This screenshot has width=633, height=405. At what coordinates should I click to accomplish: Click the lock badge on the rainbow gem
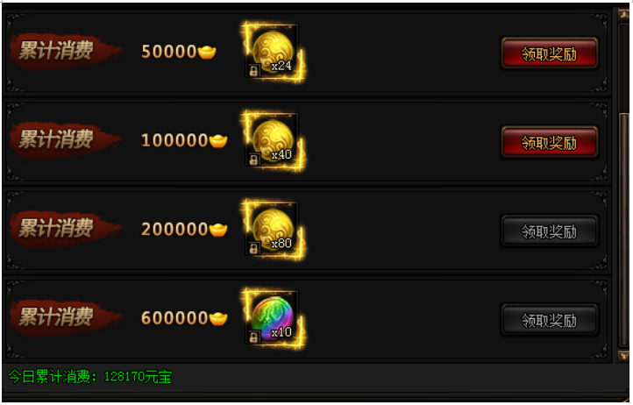253,337
